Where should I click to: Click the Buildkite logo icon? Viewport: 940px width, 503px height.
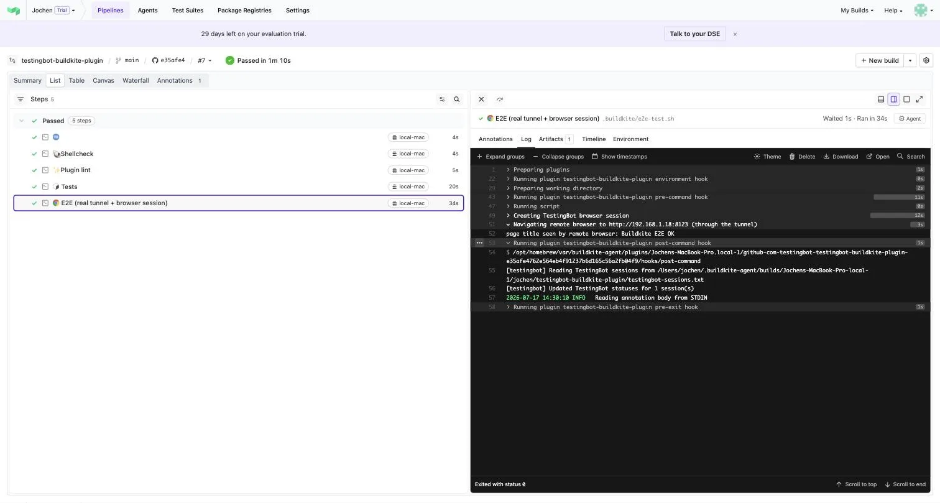[13, 11]
